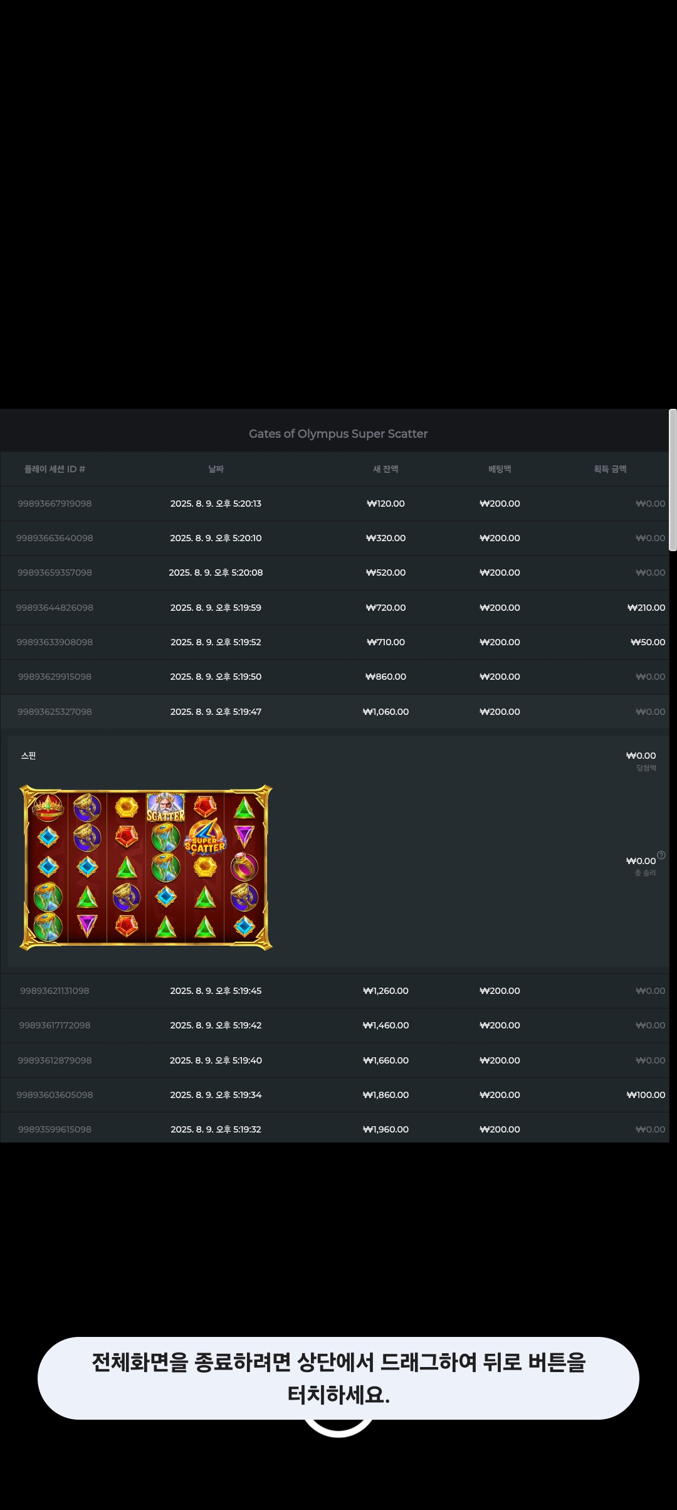Click the balance ₩1,260.00
Screen dimensions: 677x1510
click(x=386, y=991)
